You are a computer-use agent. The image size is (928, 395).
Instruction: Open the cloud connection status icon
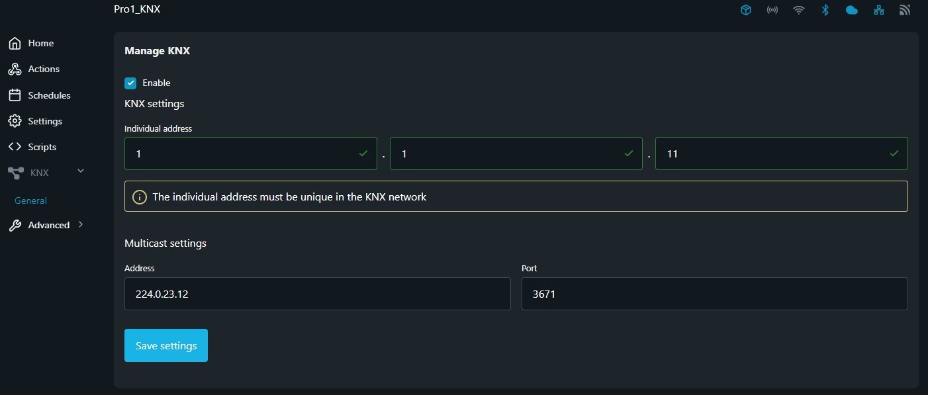851,9
